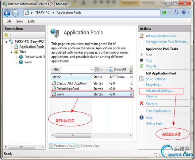The height and width of the screenshot is (160, 195).
Task: Open the dropdown arrow next to Go
Action: coord(107,69)
